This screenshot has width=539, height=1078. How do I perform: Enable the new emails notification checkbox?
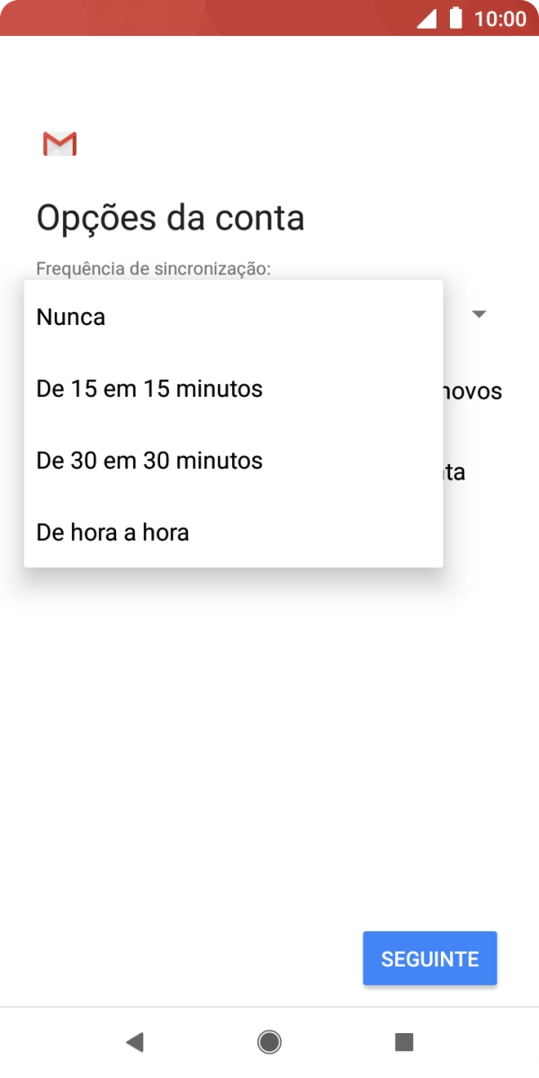click(477, 390)
